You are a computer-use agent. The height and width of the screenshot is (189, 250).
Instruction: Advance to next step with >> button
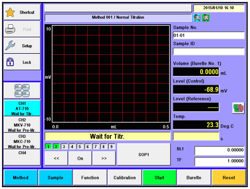pyautogui.click(x=104, y=158)
